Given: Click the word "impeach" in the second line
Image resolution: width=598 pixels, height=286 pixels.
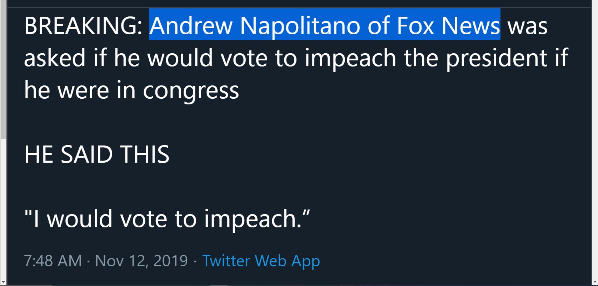Looking at the screenshot, I should point(350,58).
